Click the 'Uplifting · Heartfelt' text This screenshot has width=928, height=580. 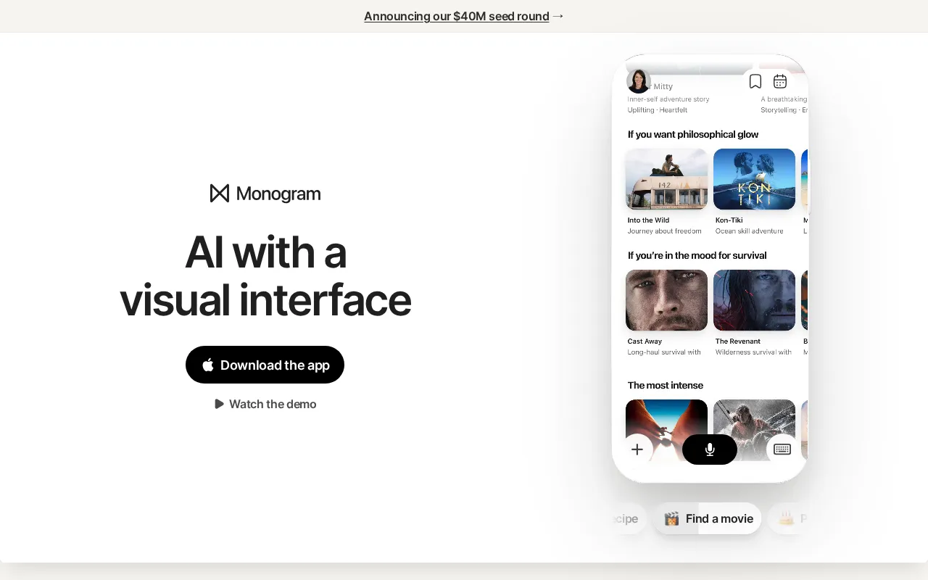click(x=658, y=110)
